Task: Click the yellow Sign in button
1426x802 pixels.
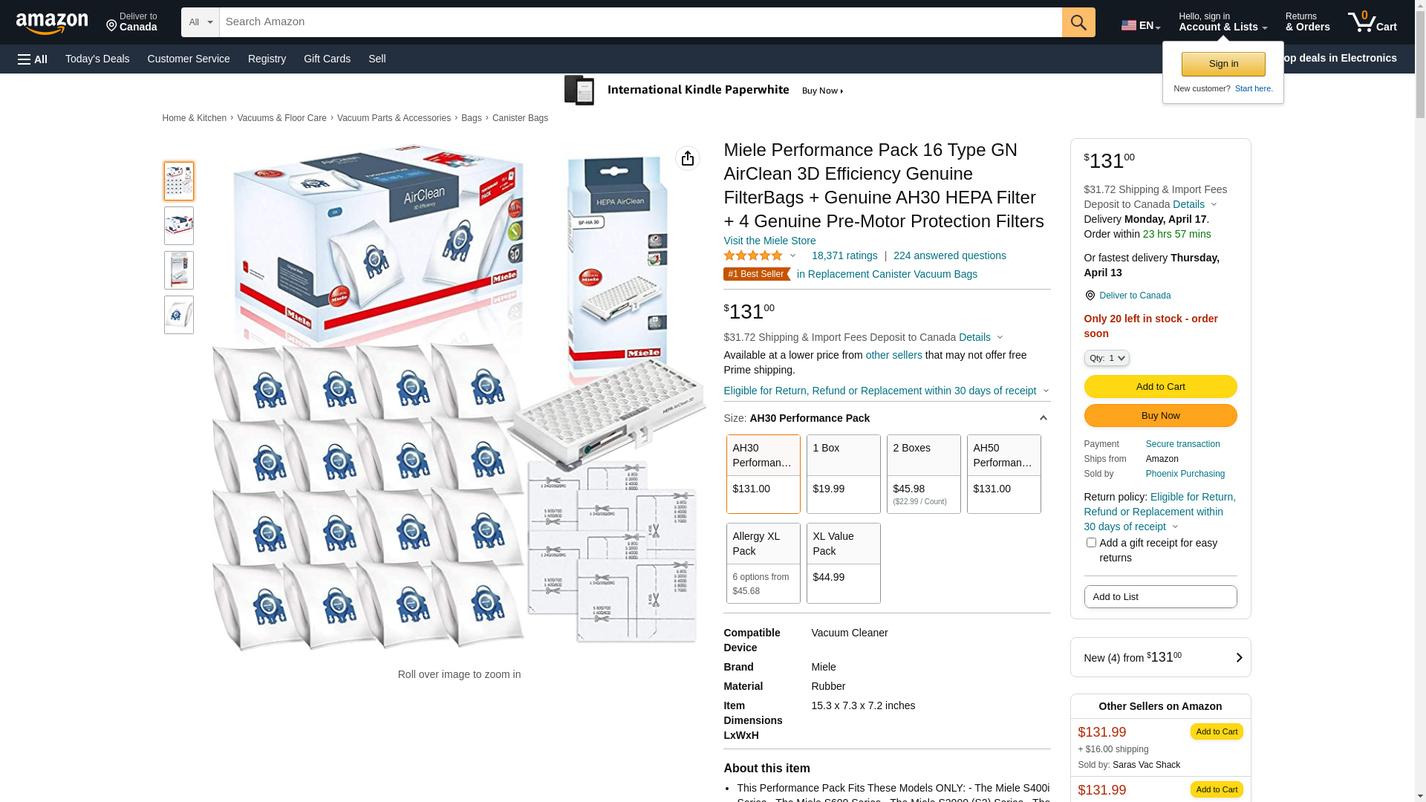Action: (x=1223, y=64)
